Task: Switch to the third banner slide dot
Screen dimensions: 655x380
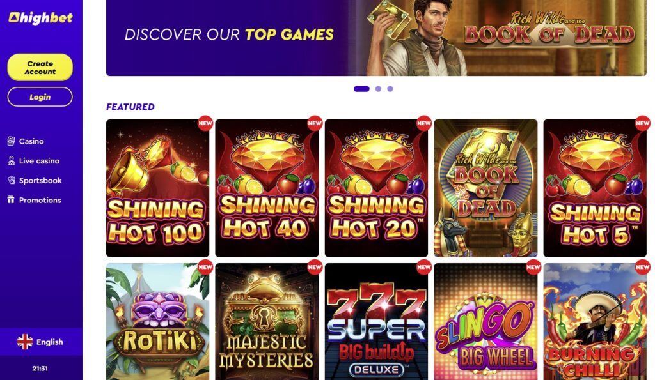Action: tap(390, 89)
